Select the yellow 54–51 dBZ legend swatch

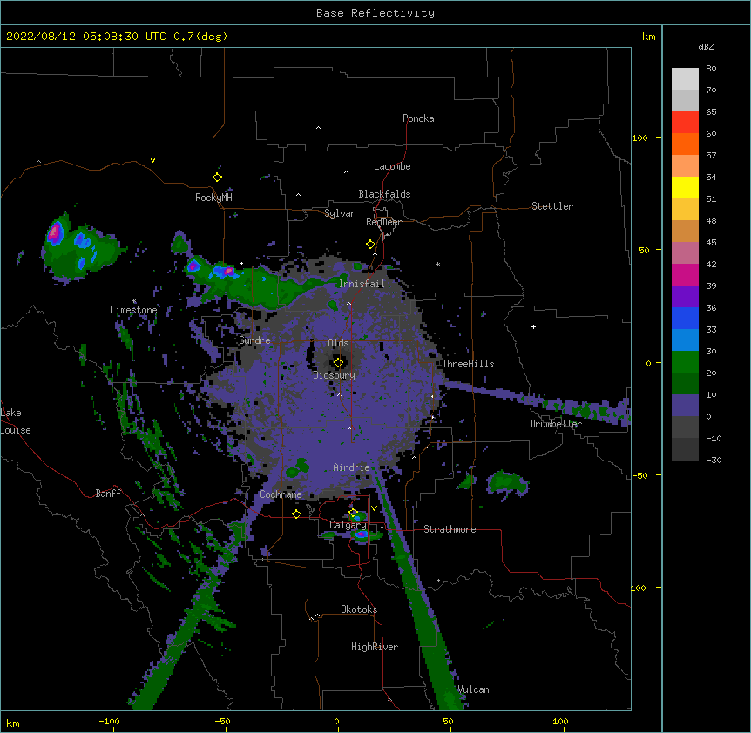point(685,187)
